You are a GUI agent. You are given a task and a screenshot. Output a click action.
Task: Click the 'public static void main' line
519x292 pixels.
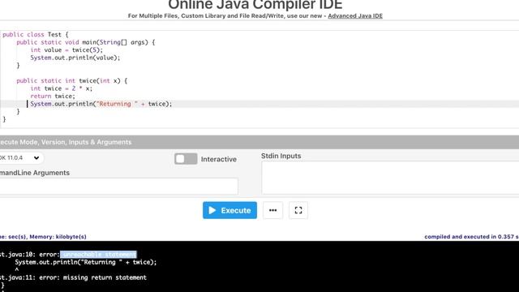click(85, 42)
